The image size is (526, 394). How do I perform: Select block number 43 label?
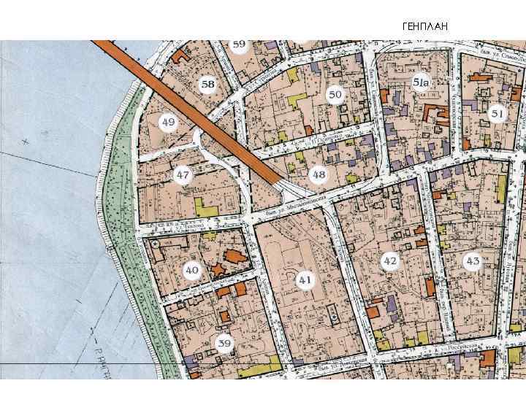[473, 261]
